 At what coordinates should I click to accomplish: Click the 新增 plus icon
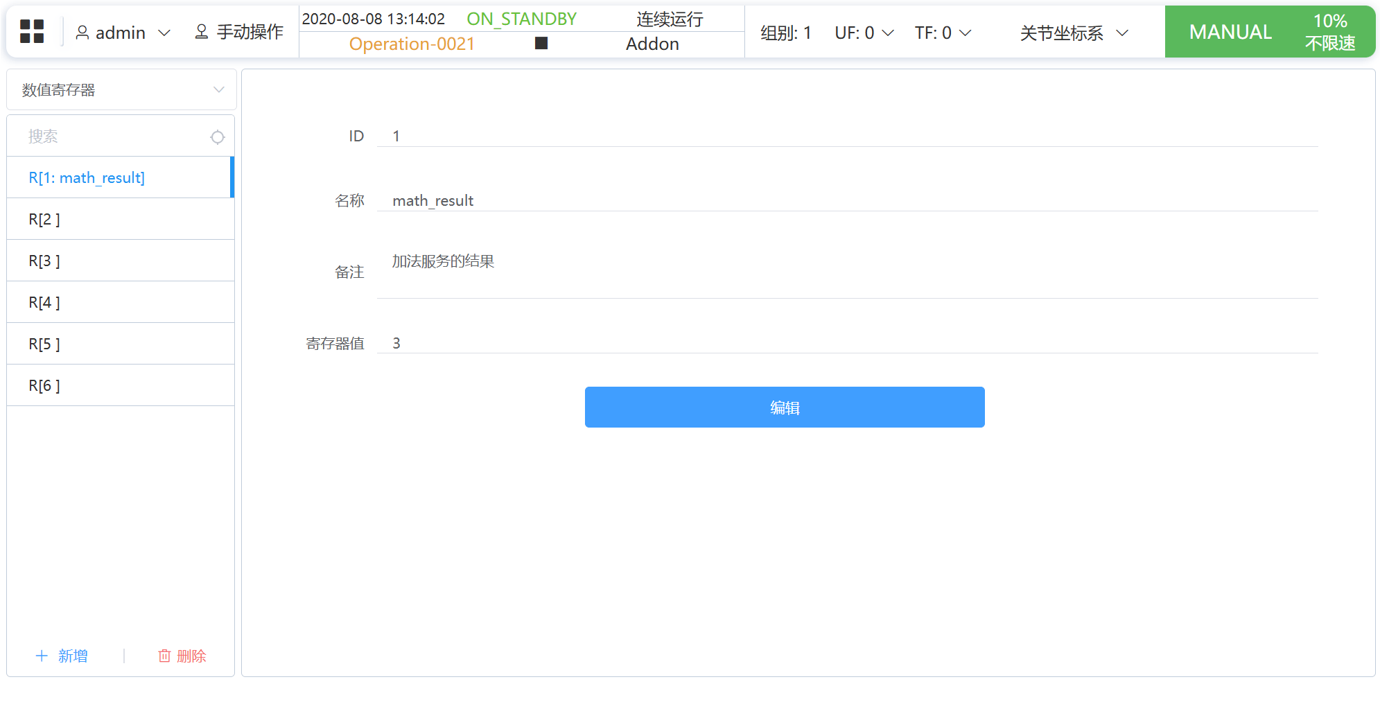coord(42,656)
